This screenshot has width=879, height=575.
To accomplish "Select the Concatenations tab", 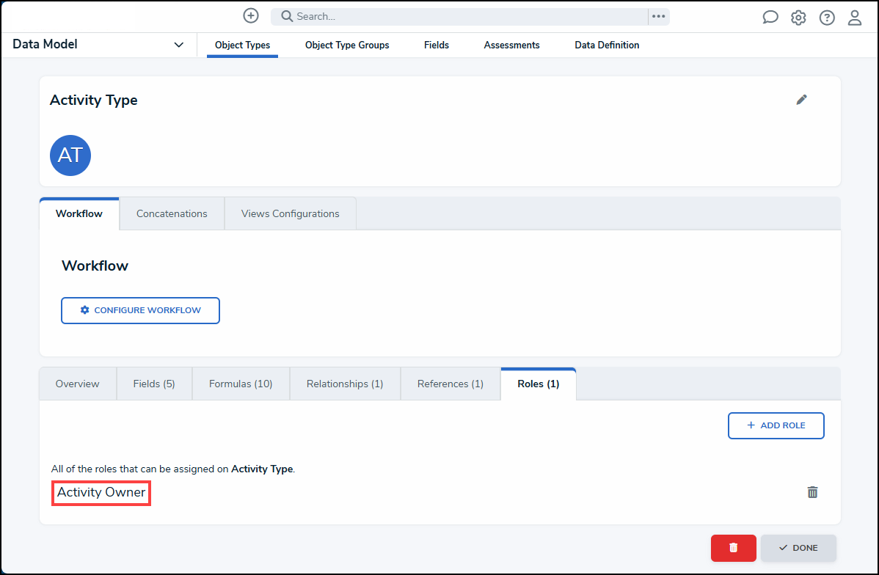I will 172,213.
